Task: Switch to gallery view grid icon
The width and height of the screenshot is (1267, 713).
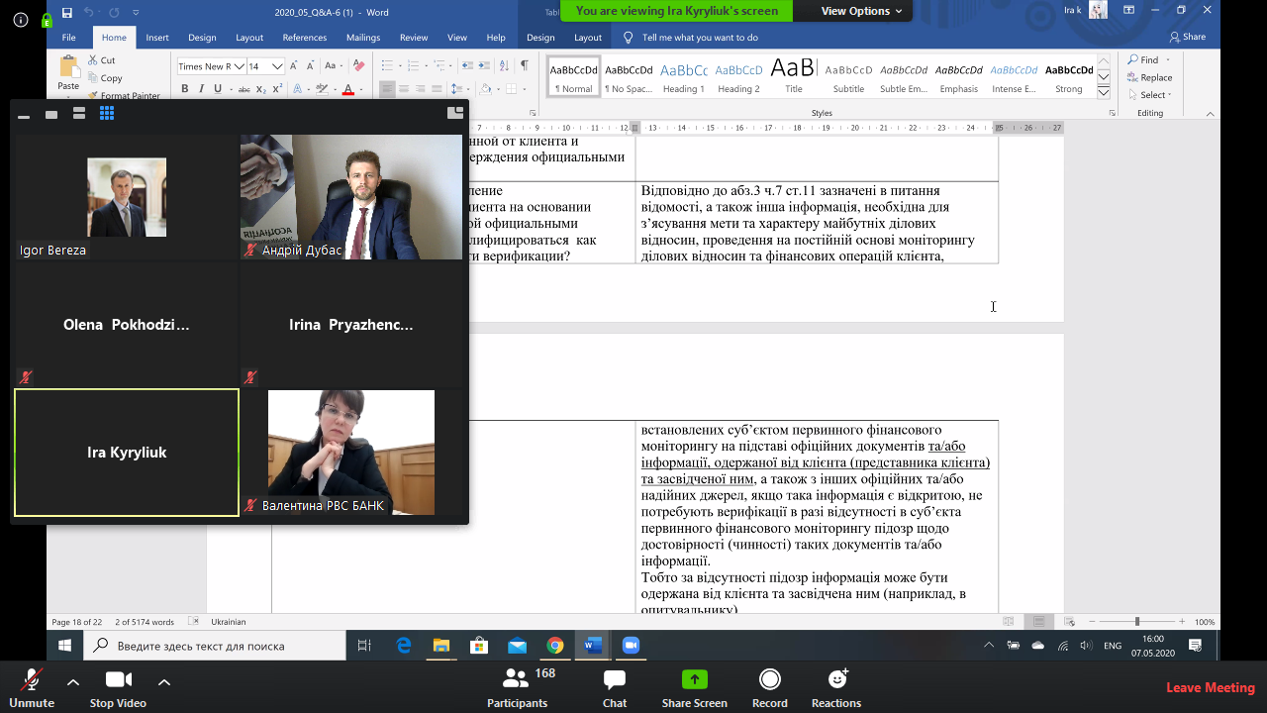Action: pyautogui.click(x=107, y=114)
